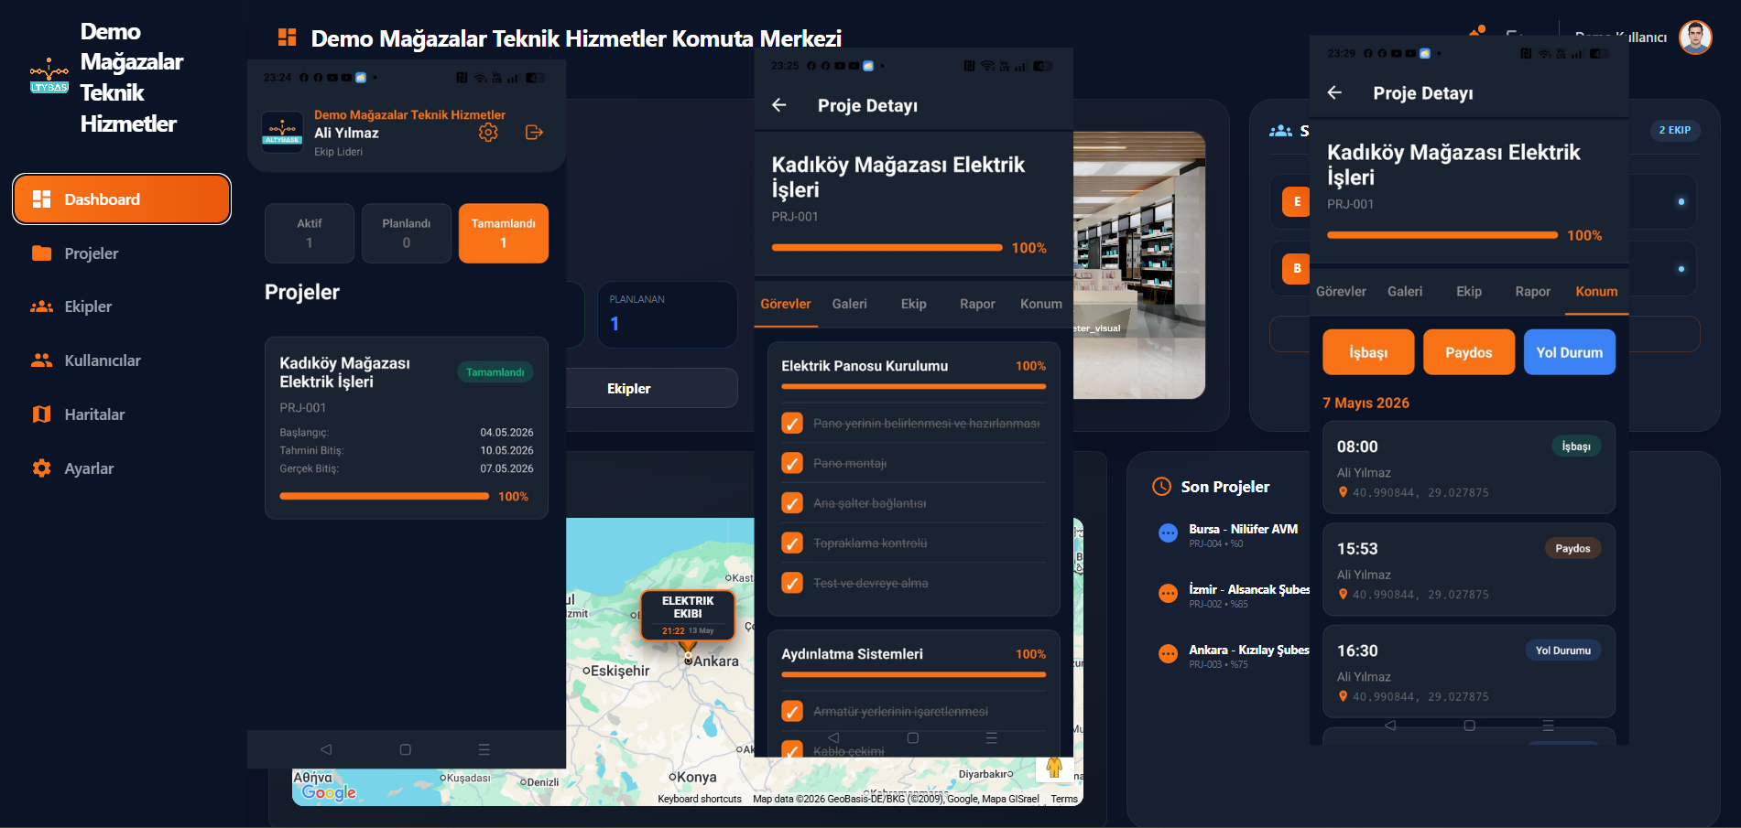Image resolution: width=1741 pixels, height=828 pixels.
Task: Click Elektrik Panosu Kurulumu progress bar
Action: 914,387
